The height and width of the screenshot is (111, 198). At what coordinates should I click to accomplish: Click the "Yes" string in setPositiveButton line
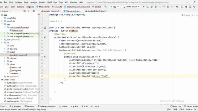(104, 76)
